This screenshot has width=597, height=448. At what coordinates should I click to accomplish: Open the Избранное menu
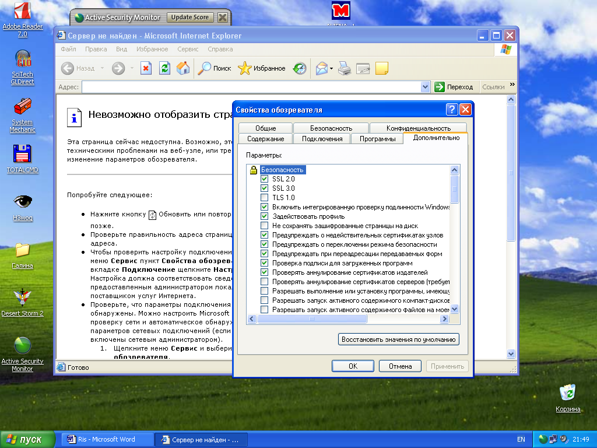tap(152, 49)
